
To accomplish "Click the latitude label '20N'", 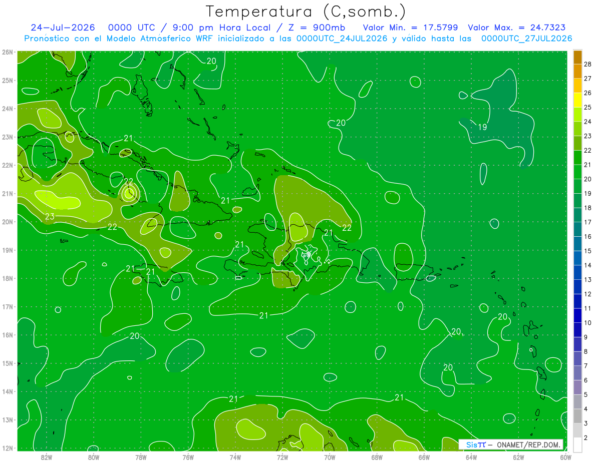I will (7, 222).
